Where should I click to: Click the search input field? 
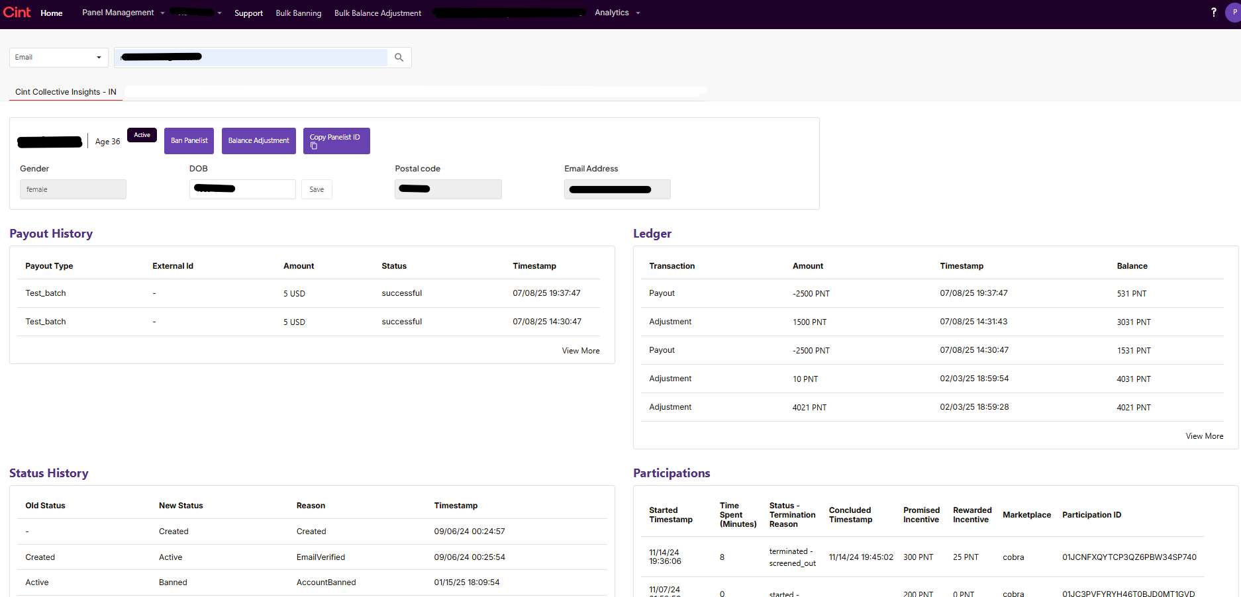tap(251, 58)
